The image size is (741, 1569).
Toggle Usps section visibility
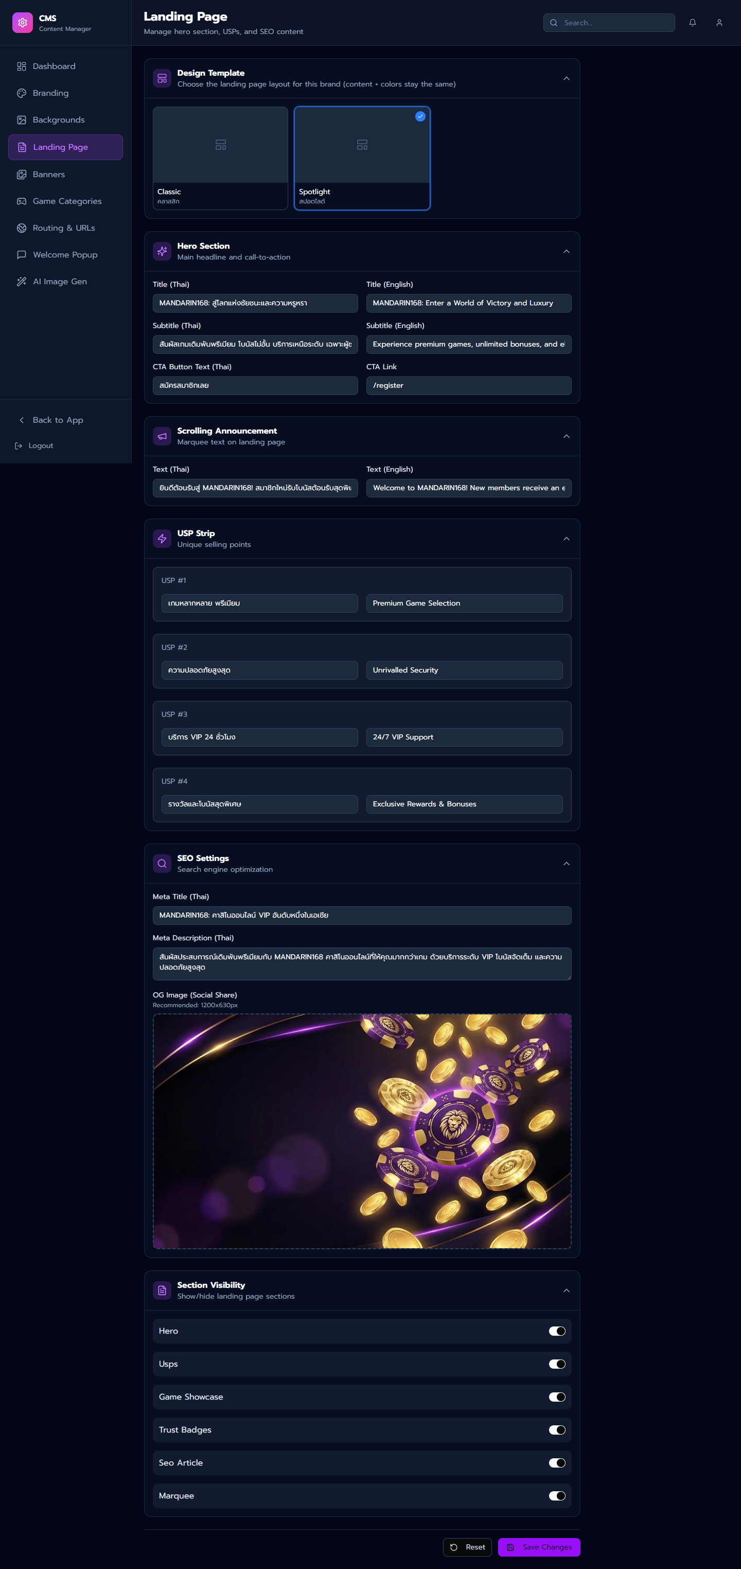tap(557, 1364)
